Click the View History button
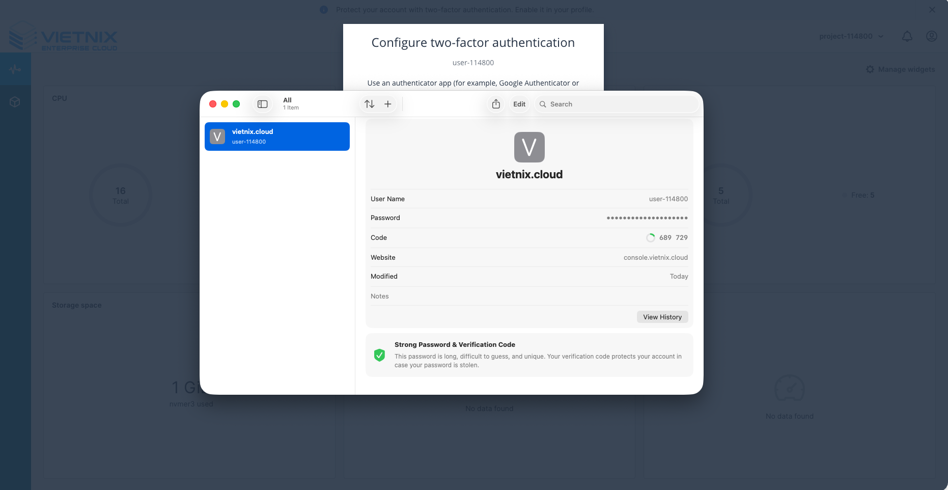 coord(662,316)
